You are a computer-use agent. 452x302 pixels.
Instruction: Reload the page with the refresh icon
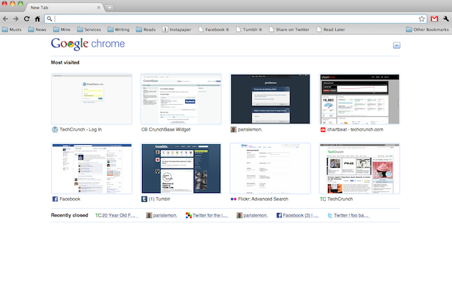[27, 19]
